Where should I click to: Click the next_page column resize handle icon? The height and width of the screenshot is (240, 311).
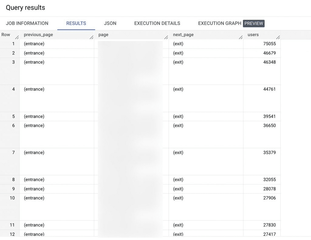click(x=241, y=37)
